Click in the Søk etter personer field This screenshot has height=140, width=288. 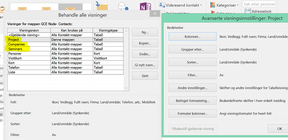pyautogui.click(x=259, y=4)
